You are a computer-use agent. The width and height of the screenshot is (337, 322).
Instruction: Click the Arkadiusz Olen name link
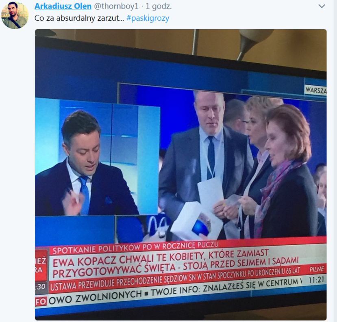point(63,6)
